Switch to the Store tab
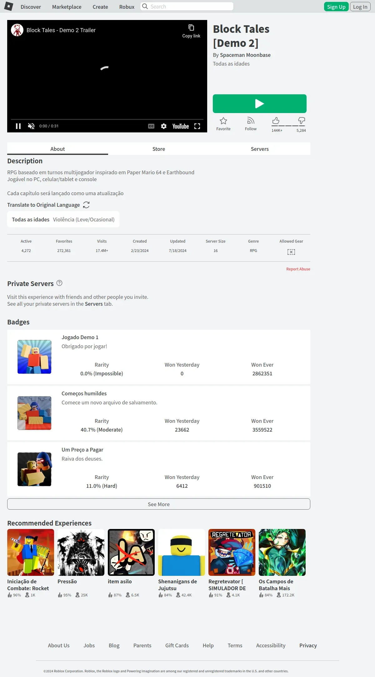 (x=159, y=149)
